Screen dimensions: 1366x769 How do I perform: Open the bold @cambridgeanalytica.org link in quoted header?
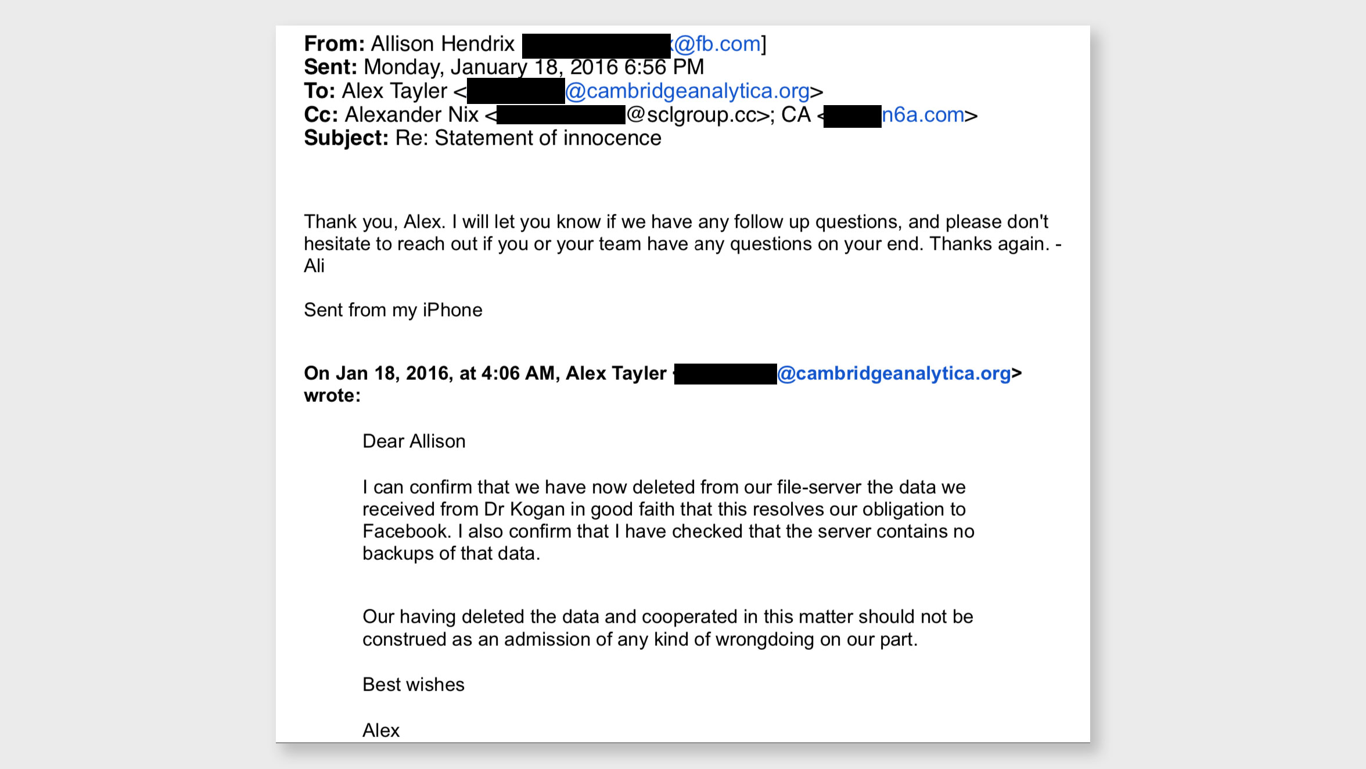coord(894,373)
